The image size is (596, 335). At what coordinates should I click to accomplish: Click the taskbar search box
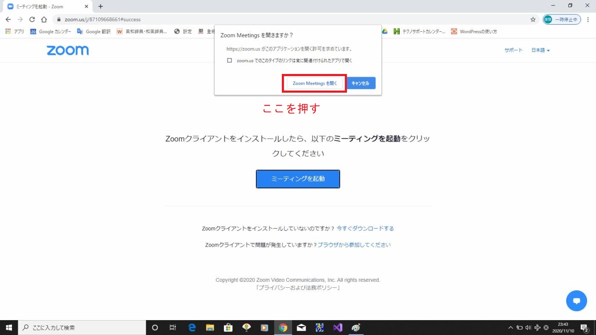pyautogui.click(x=82, y=327)
